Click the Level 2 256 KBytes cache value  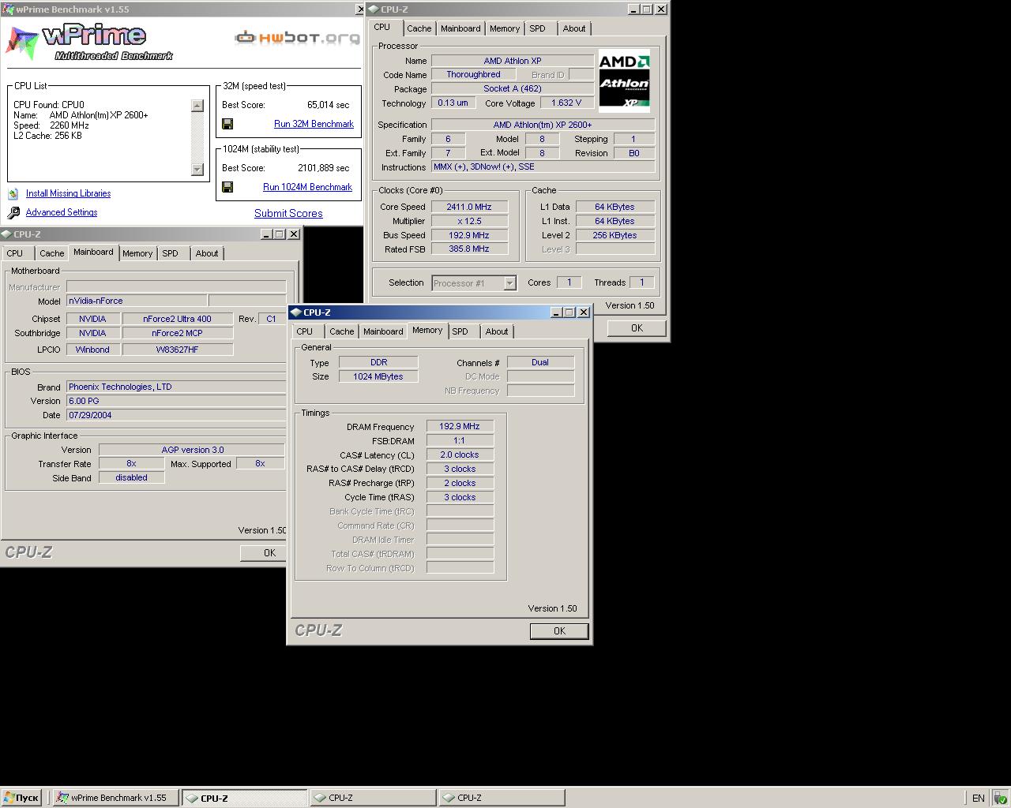point(614,235)
